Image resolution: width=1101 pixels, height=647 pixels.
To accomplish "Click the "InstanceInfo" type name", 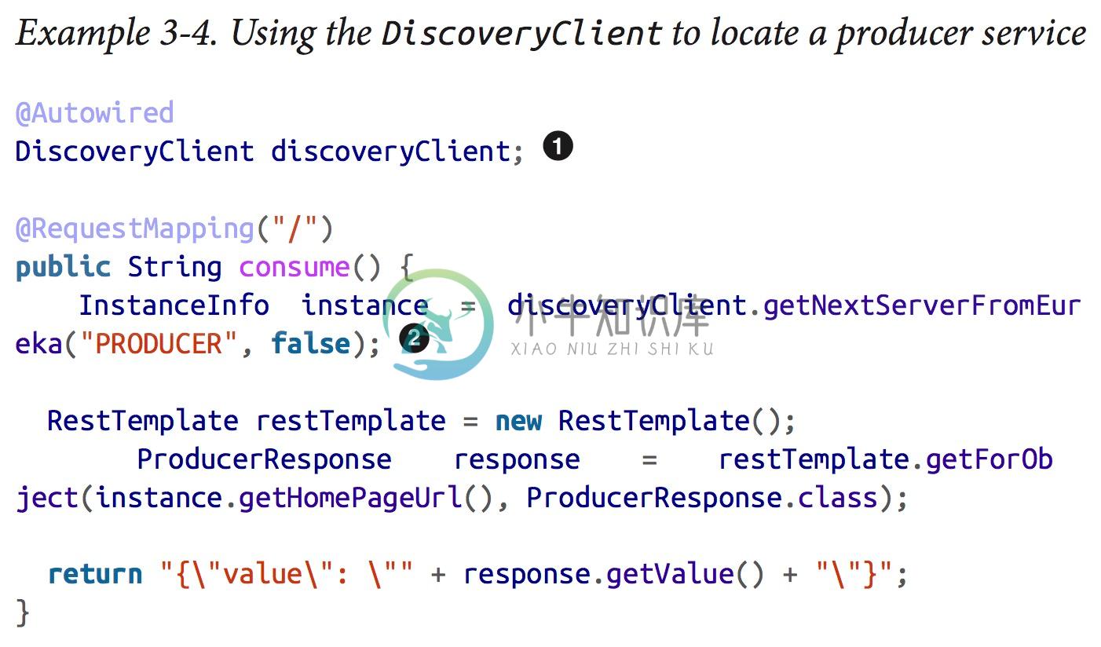I will pos(174,305).
